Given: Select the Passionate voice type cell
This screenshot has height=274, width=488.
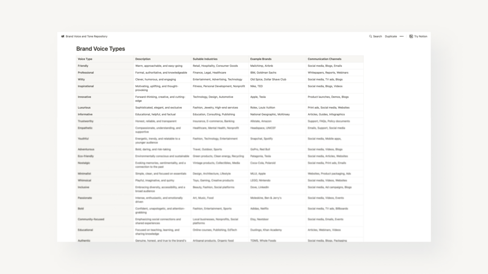Looking at the screenshot, I should [105, 200].
